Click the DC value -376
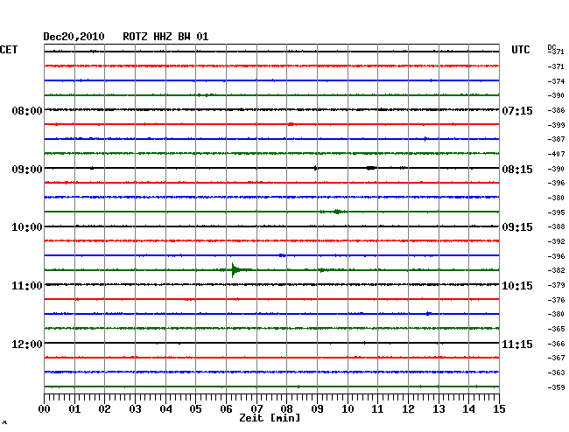Viewport: 569px width, 432px height. (556, 300)
